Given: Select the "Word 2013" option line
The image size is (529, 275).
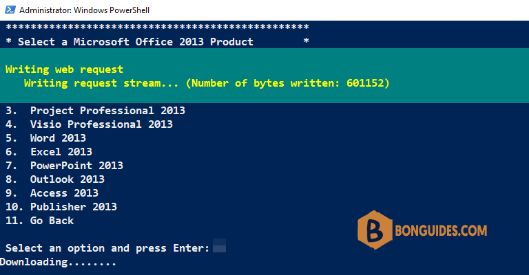Looking at the screenshot, I should [45, 138].
